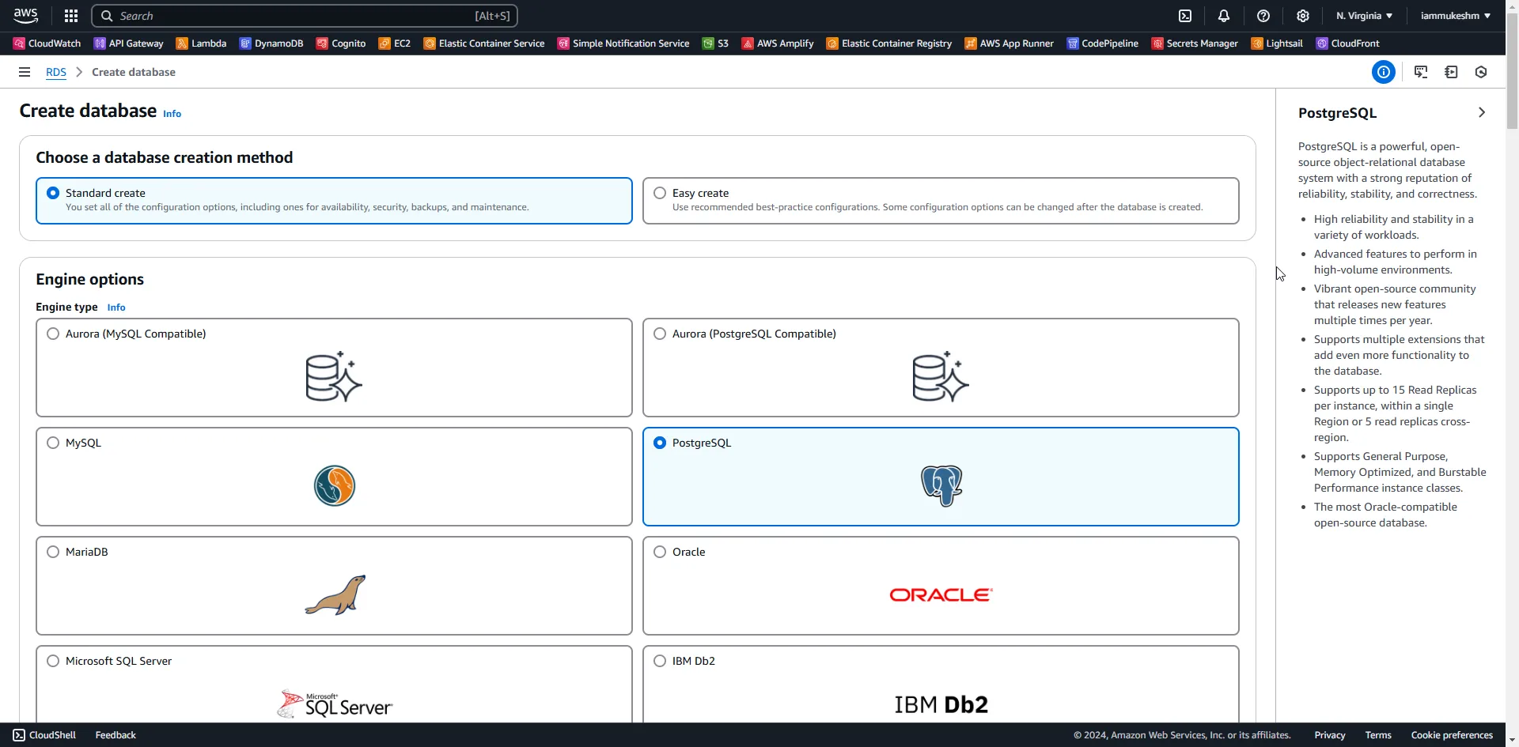
Task: Open Cookie preferences at the bottom
Action: (1452, 734)
